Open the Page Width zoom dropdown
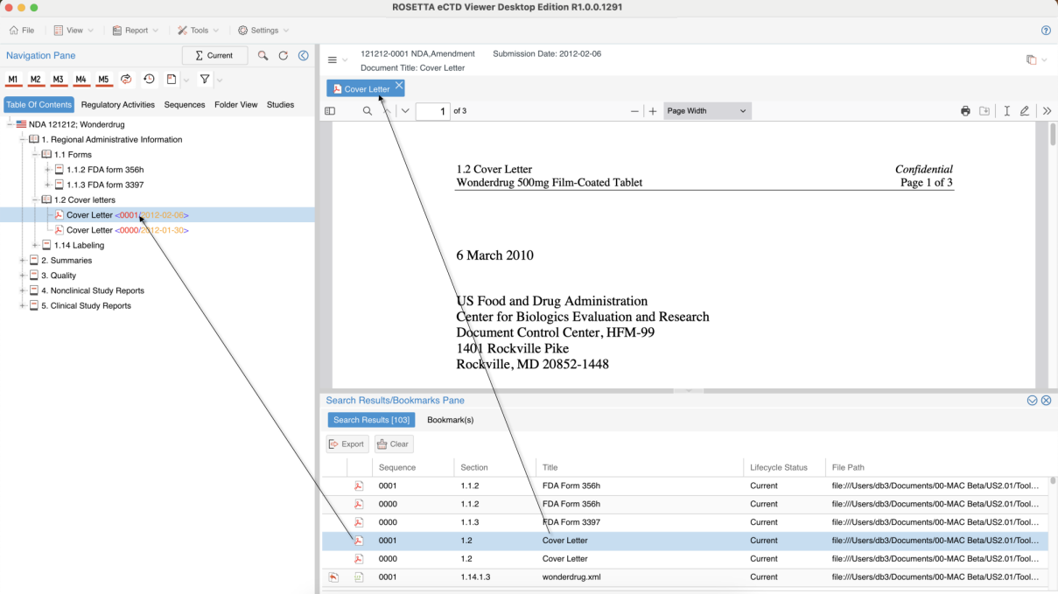 [707, 111]
